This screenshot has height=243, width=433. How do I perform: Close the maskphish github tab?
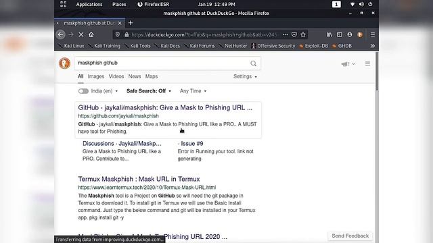pos(120,23)
